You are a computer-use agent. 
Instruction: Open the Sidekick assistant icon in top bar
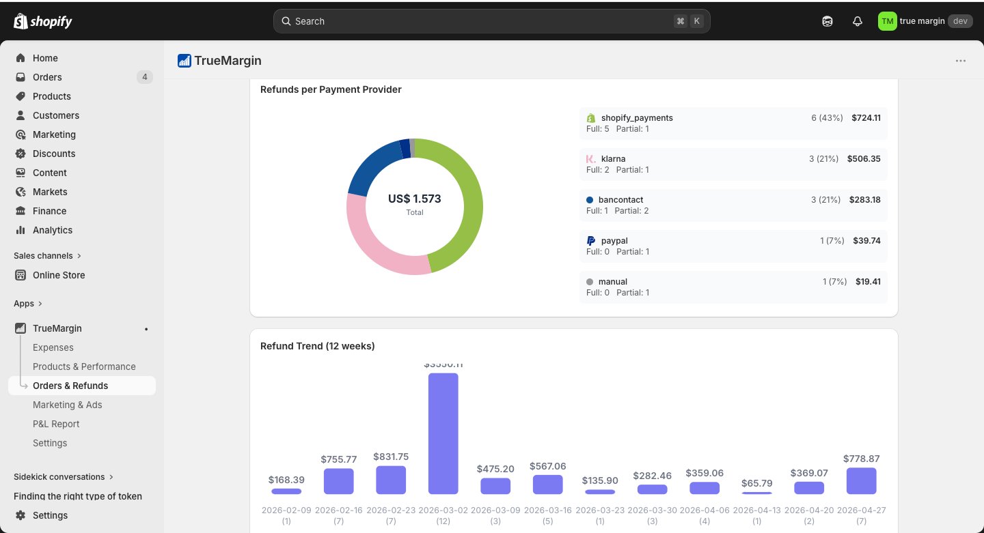828,21
